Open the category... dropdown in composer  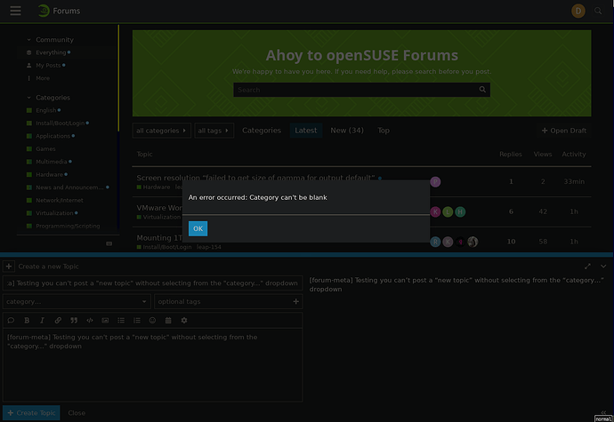[77, 301]
